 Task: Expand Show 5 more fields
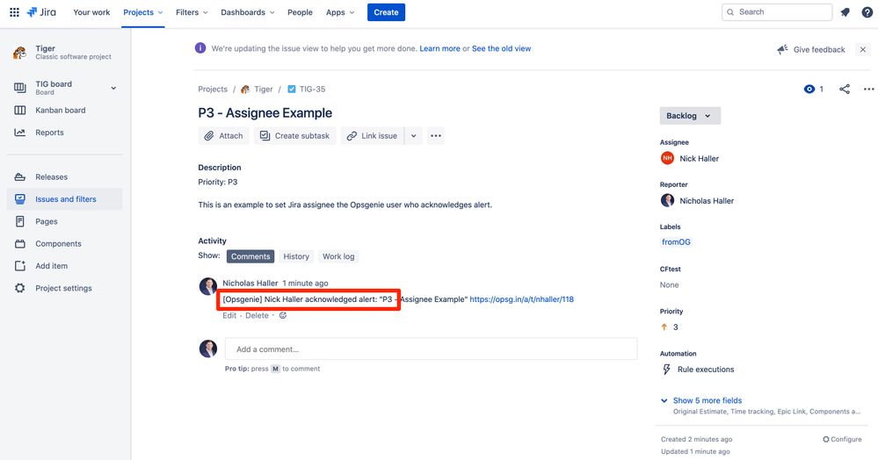[x=707, y=400]
